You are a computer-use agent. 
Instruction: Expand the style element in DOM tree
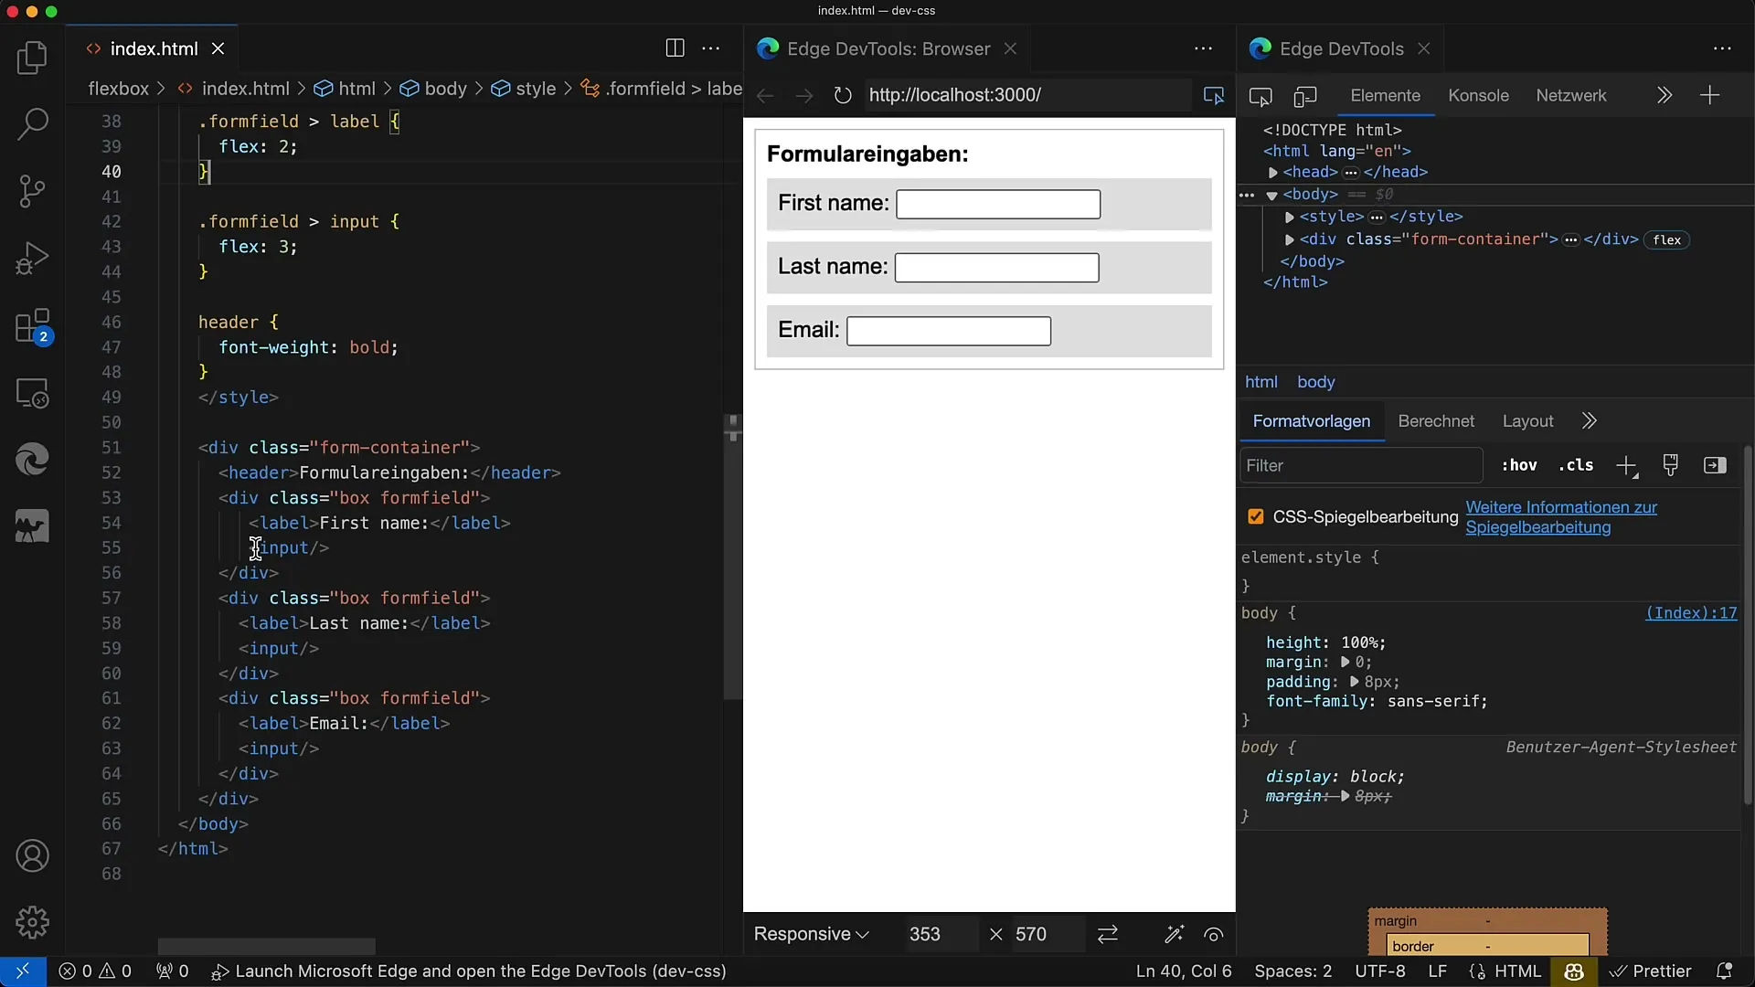(1289, 218)
